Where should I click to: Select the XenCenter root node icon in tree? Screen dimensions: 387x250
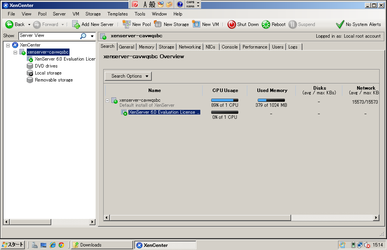coord(15,45)
